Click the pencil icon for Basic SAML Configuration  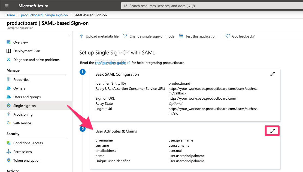click(x=272, y=74)
